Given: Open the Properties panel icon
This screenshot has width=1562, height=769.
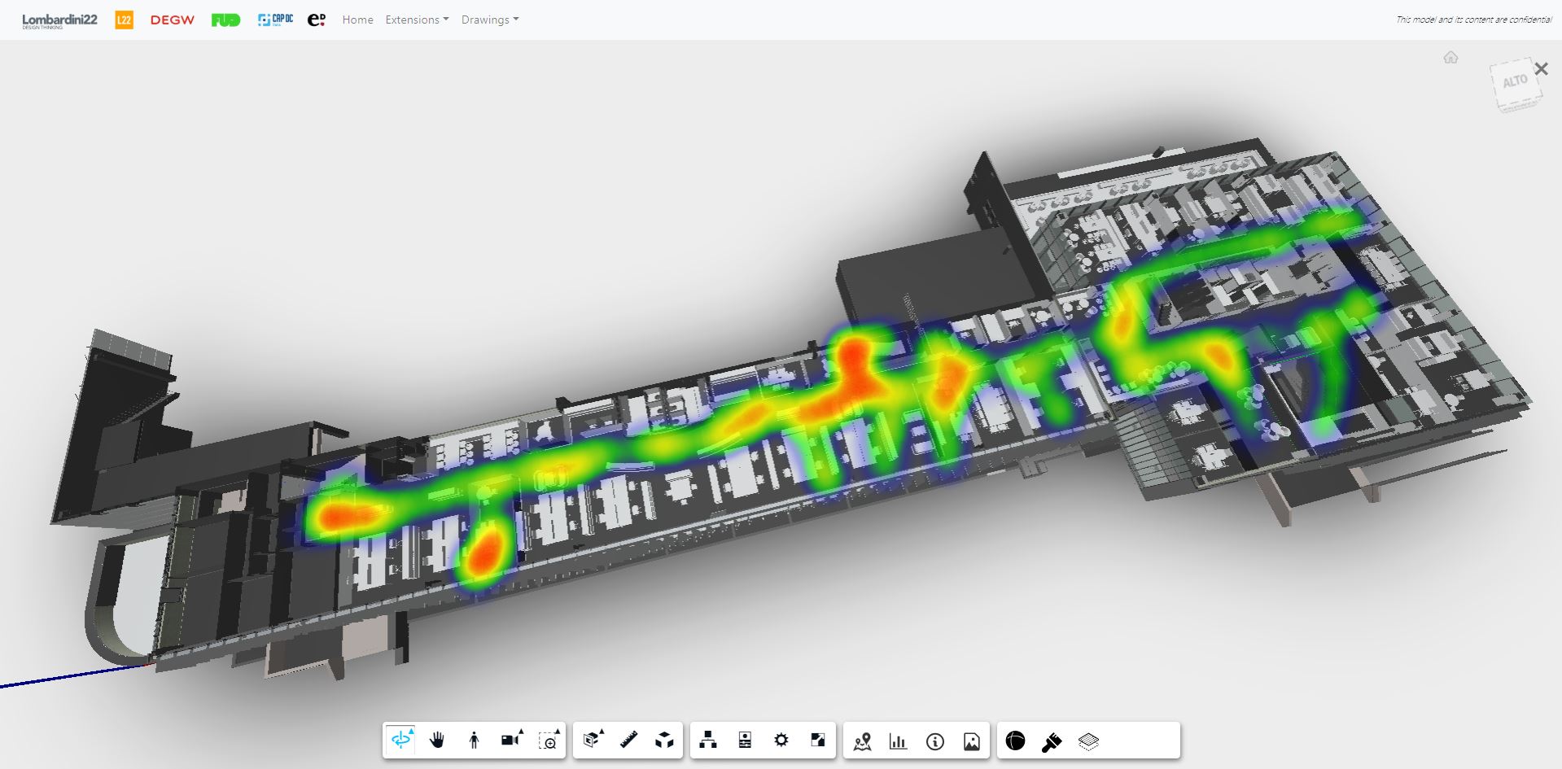Looking at the screenshot, I should pyautogui.click(x=745, y=740).
